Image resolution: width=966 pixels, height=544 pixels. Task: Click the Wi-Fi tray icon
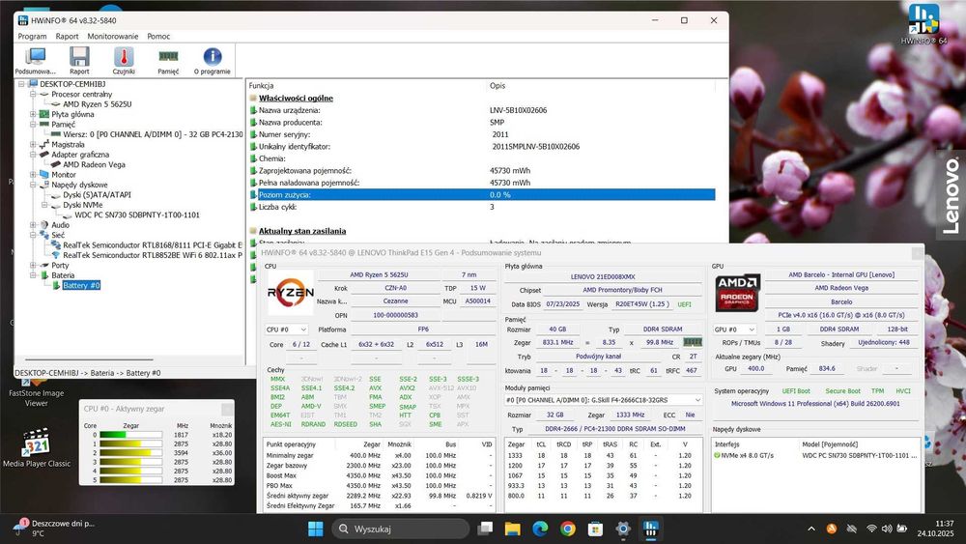[x=871, y=529]
